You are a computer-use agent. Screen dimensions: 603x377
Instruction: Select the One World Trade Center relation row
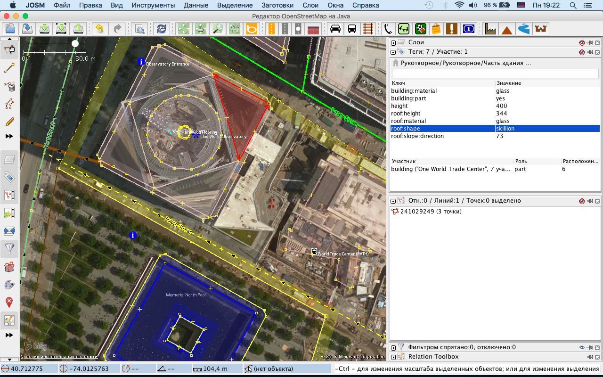coord(495,169)
